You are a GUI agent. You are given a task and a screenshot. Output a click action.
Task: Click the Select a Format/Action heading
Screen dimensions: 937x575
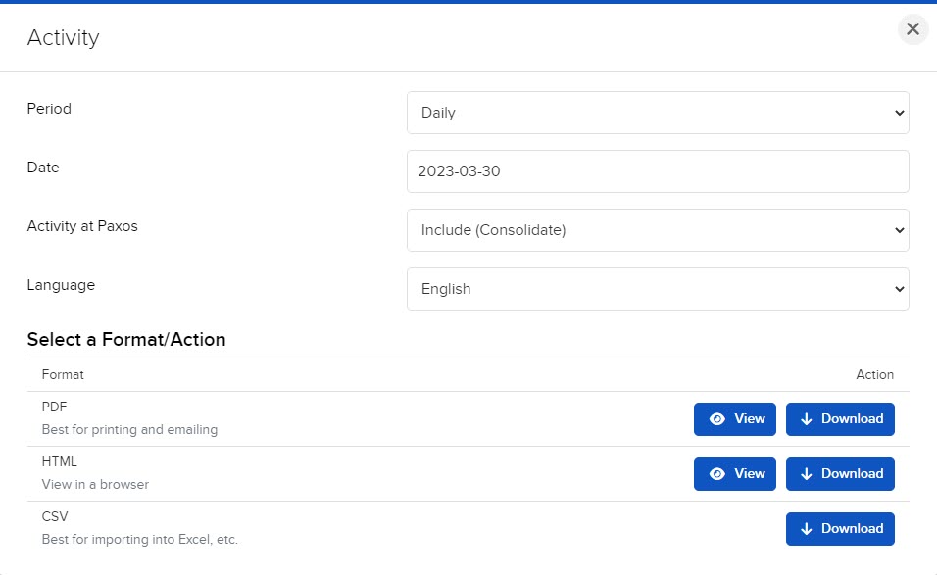[x=126, y=340]
